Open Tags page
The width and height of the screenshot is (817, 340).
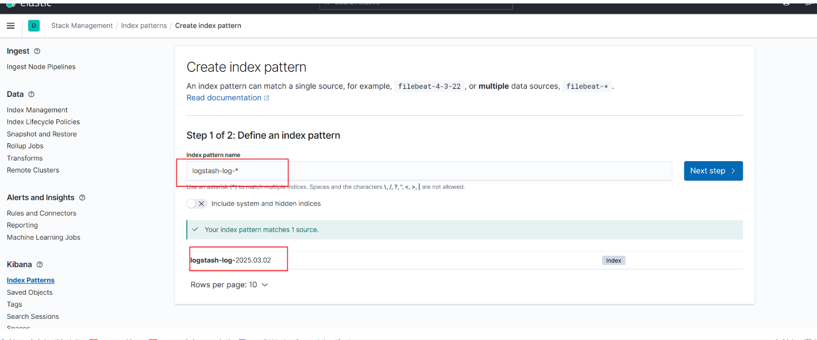(14, 304)
